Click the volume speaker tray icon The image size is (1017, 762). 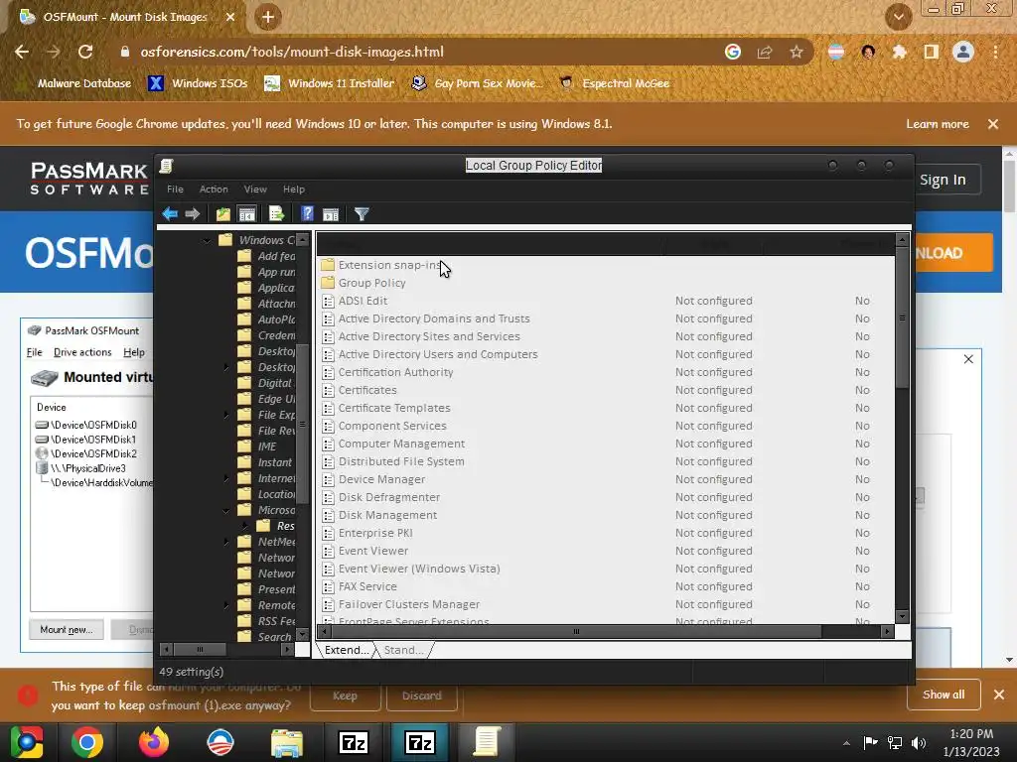(x=919, y=742)
